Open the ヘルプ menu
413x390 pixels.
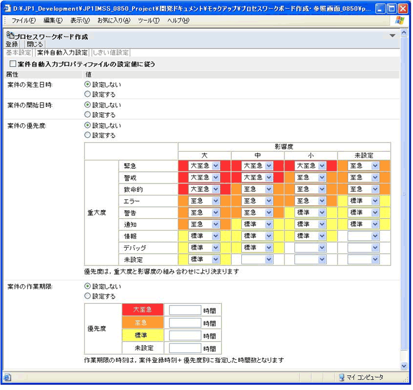(179, 21)
